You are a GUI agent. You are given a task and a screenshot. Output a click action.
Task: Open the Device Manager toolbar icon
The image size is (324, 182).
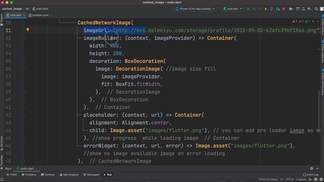tap(304, 9)
